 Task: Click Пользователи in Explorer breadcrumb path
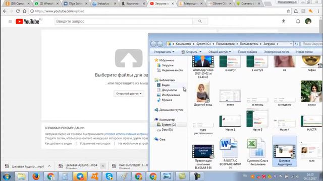point(225,44)
